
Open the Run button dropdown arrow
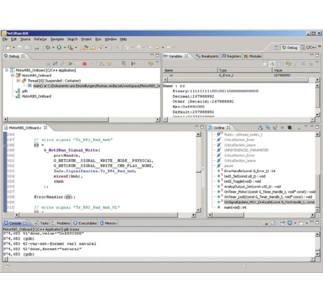[65, 47]
